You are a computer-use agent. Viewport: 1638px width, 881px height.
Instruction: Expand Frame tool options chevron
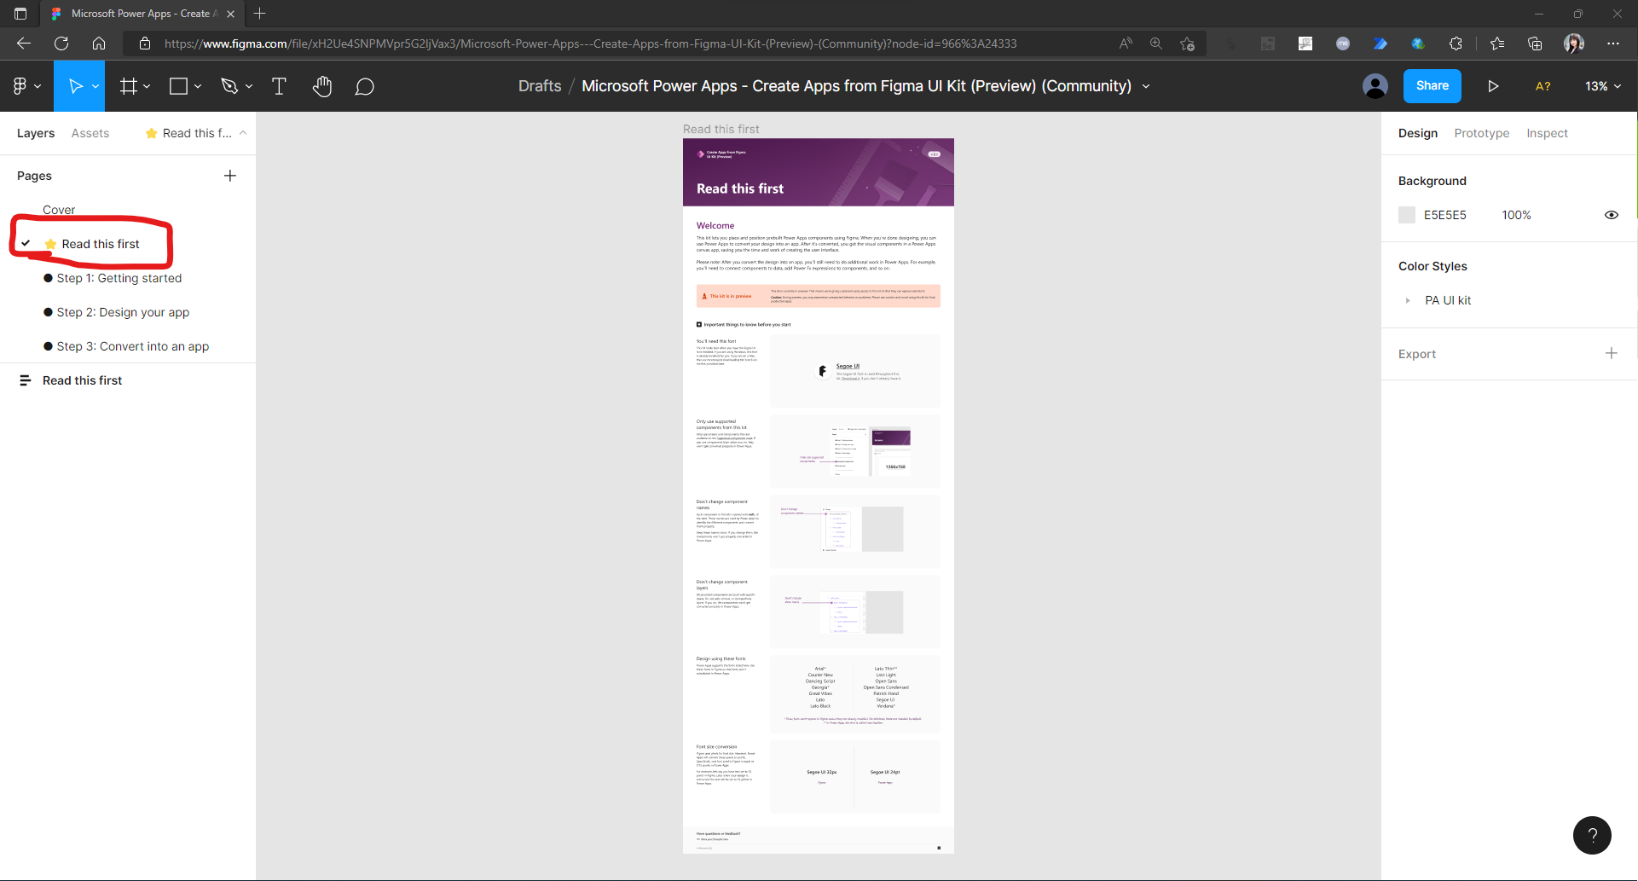coord(147,86)
